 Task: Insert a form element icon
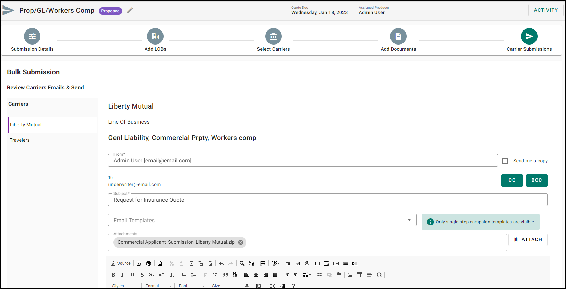288,263
